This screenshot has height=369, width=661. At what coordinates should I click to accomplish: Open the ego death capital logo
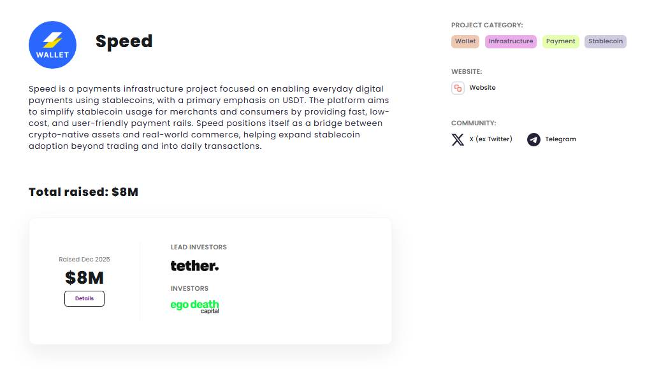click(x=194, y=306)
